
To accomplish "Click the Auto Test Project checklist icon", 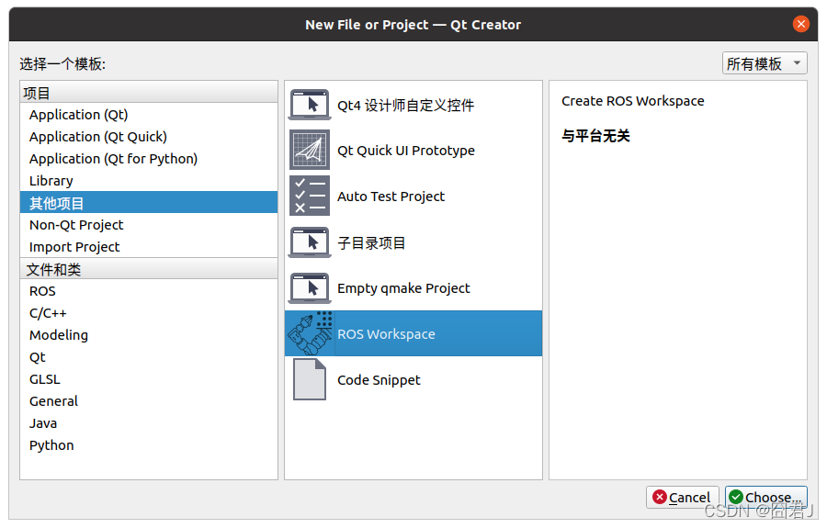I will [310, 197].
